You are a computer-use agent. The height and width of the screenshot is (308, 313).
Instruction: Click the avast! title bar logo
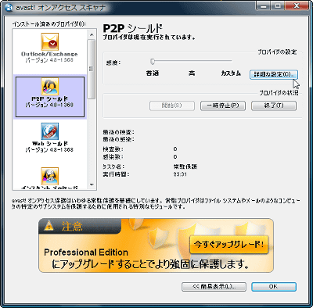[x=9, y=8]
